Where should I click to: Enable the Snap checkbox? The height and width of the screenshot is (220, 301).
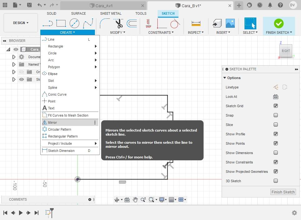point(276,115)
